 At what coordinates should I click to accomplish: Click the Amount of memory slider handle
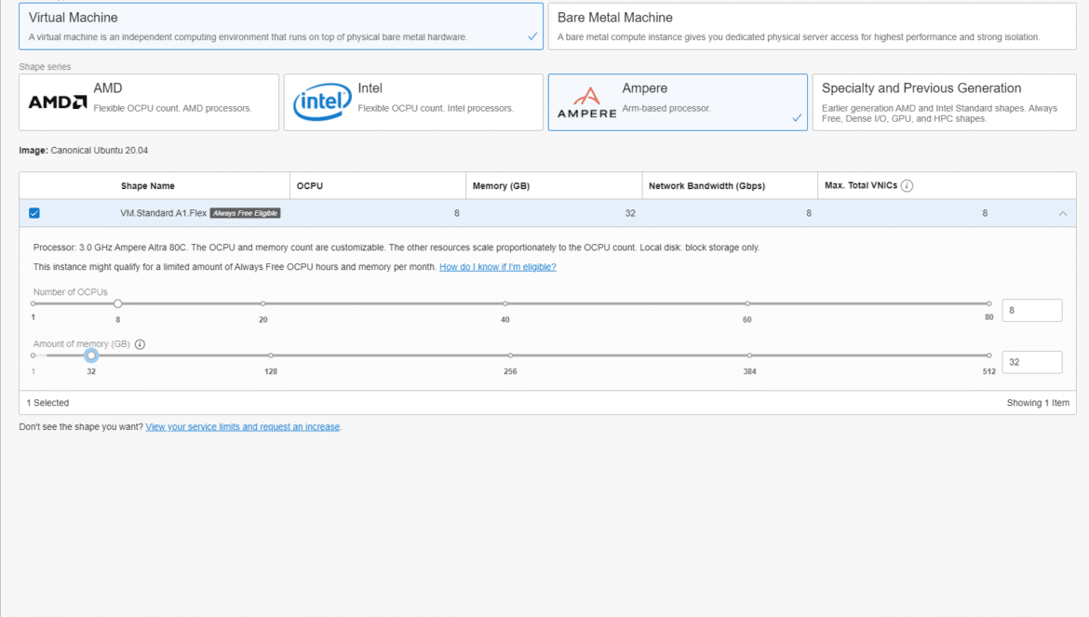point(91,355)
